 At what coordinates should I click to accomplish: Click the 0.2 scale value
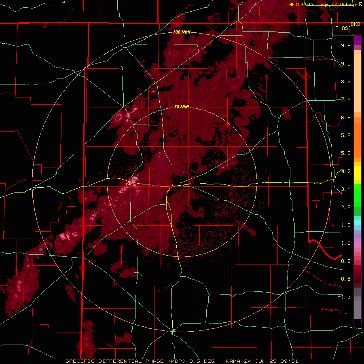[x=346, y=261]
